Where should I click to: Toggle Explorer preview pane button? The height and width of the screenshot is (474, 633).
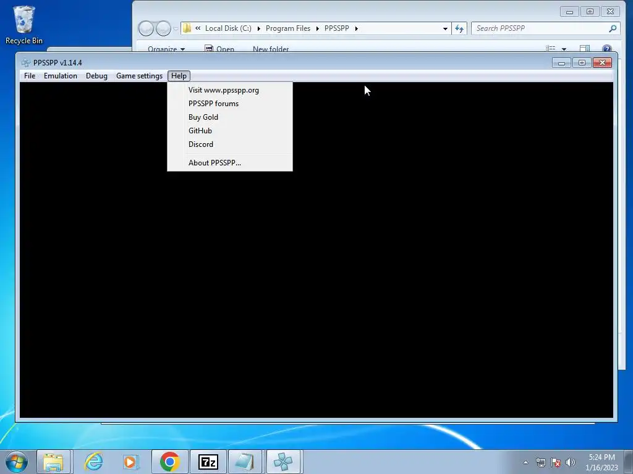[x=585, y=48]
